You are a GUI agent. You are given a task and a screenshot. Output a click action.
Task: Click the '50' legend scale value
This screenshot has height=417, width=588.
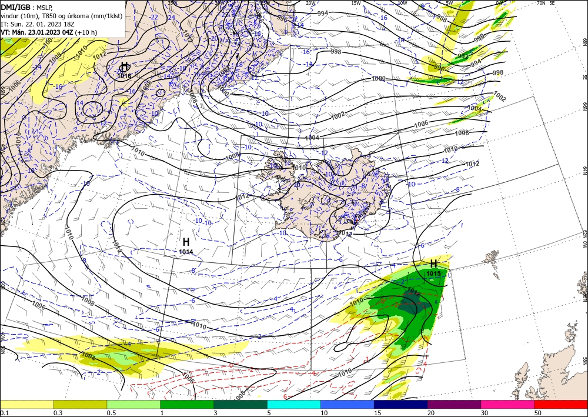point(538,413)
